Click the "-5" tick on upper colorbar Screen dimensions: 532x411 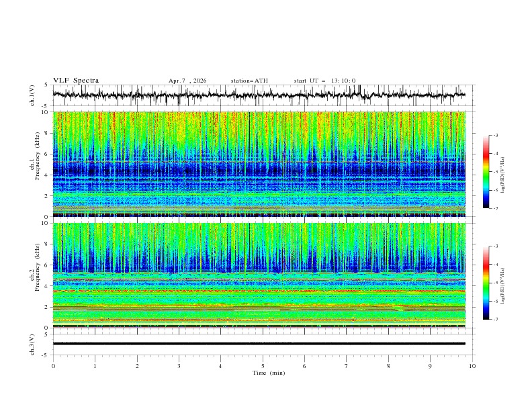495,172
